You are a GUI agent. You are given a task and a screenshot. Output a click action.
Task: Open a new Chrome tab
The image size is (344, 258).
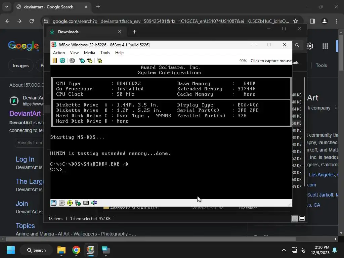point(98,7)
